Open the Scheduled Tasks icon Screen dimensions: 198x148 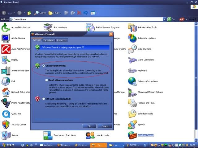(132, 114)
